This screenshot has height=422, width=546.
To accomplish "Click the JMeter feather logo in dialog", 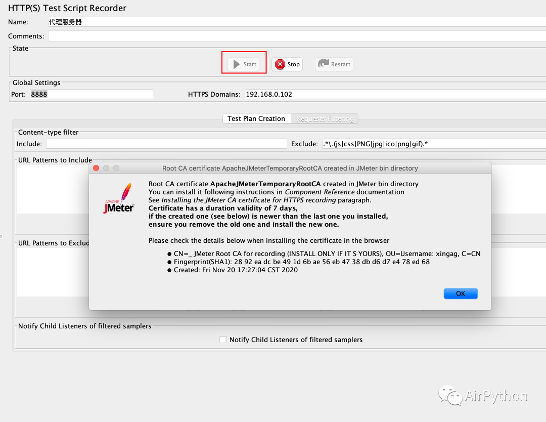I will 119,198.
